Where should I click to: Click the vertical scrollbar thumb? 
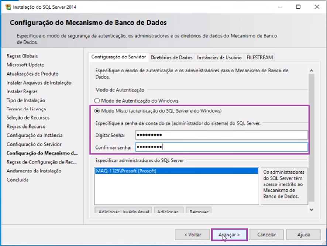[311, 138]
